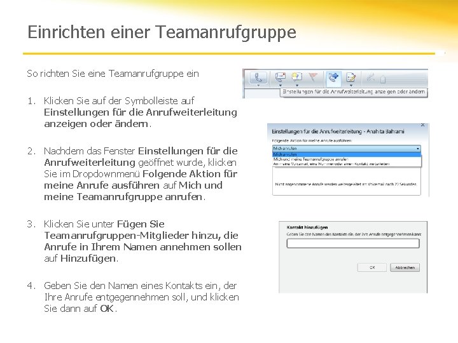The image size is (458, 343).
Task: Open dropdown arrow under phone call icon
Action: [x=258, y=86]
